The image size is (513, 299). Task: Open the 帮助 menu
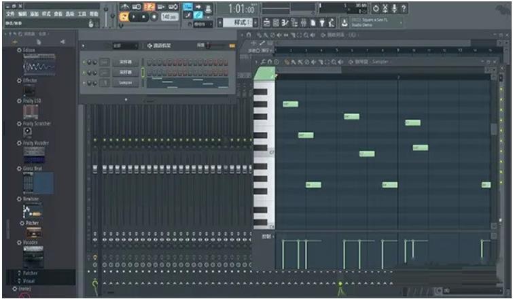(94, 14)
